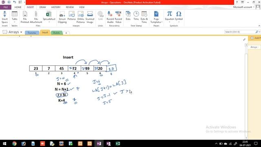Click the scroll up arrow of page scrollbar
Image resolution: width=261 pixels, height=147 pixels.
click(246, 45)
